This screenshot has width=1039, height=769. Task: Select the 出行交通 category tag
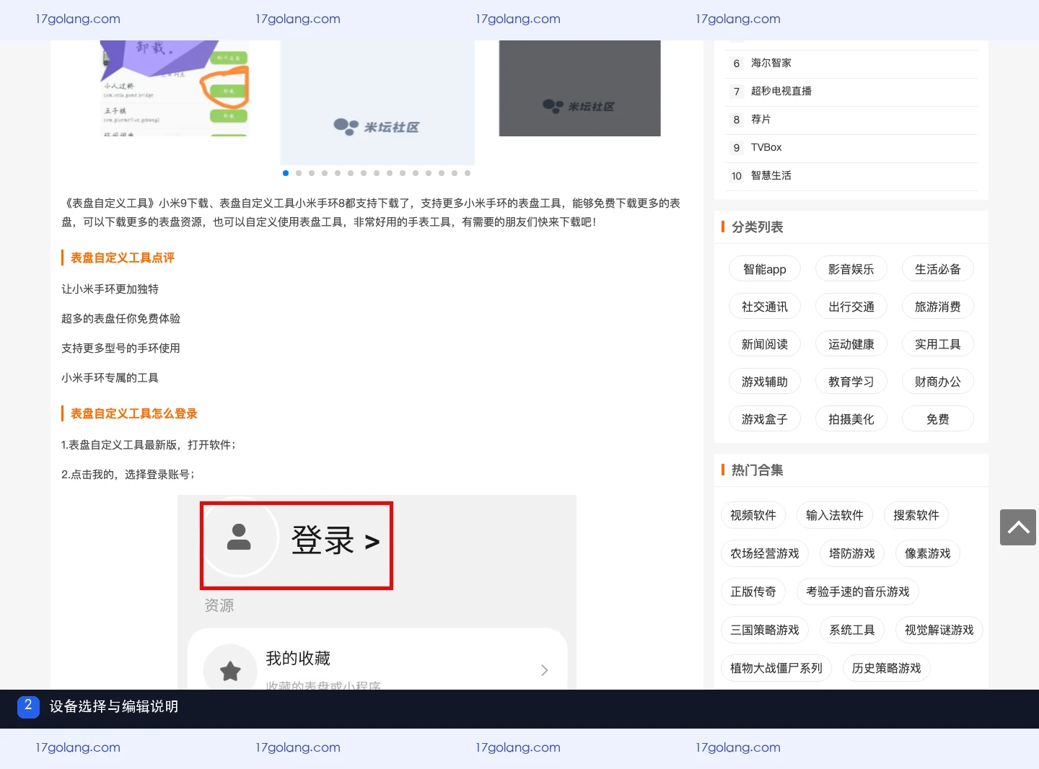pos(851,307)
